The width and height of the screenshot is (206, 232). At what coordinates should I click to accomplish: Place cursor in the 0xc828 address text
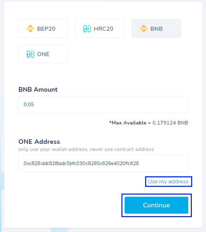[x=81, y=163]
